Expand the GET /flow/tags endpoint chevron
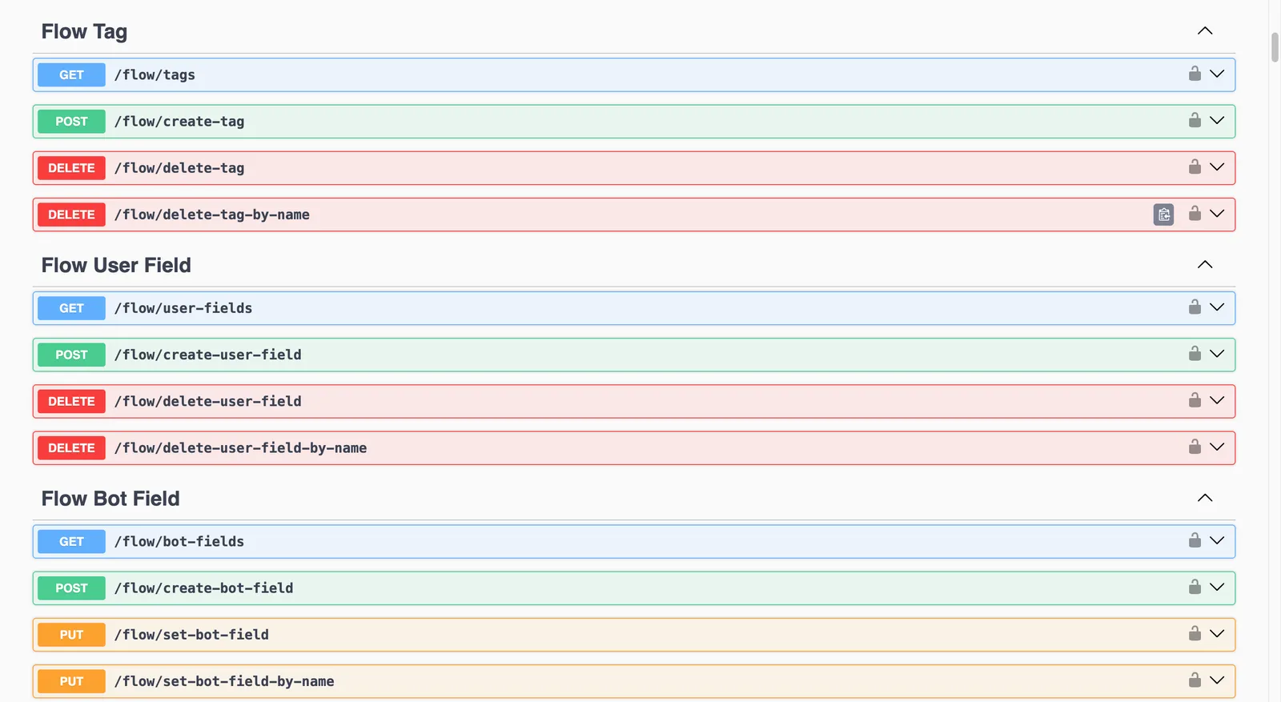The height and width of the screenshot is (702, 1281). point(1217,74)
